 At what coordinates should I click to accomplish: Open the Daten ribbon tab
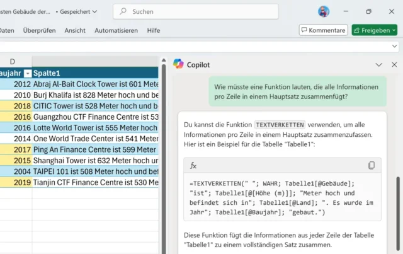(x=7, y=30)
